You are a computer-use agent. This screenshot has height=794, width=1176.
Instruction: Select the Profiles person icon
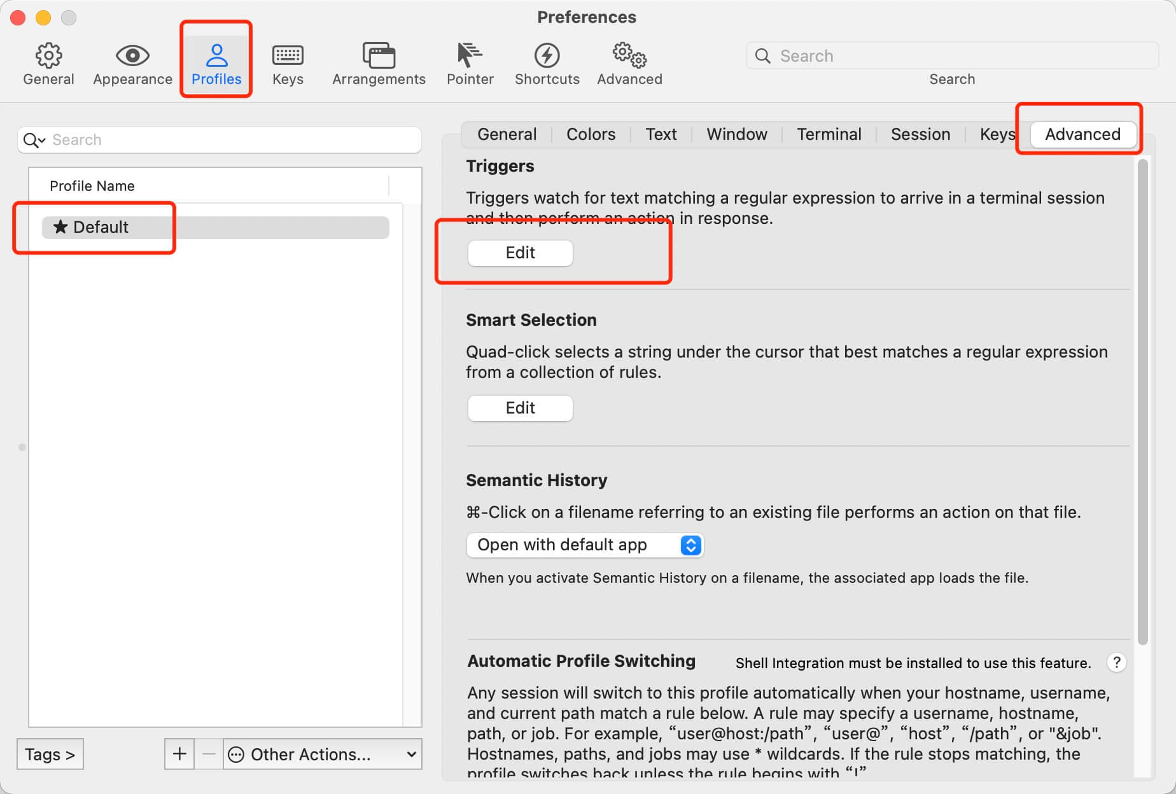216,56
